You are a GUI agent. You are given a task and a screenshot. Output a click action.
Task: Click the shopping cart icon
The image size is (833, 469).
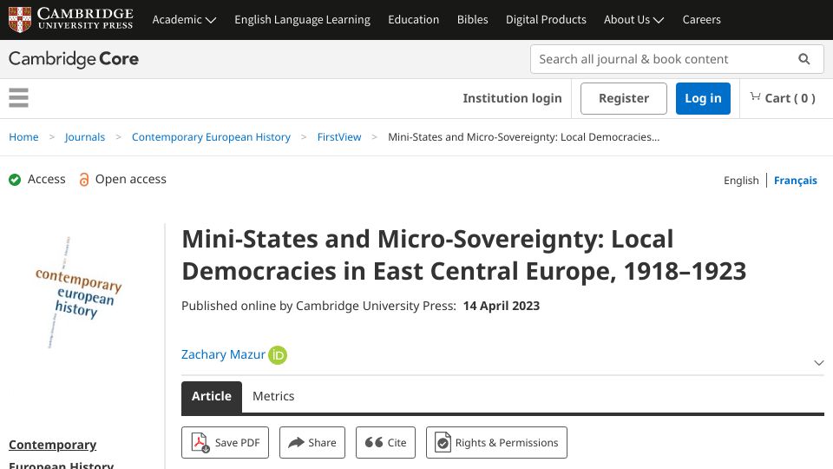click(x=755, y=96)
